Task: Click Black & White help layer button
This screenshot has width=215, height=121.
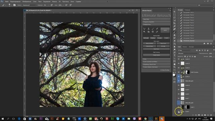Action: point(149,43)
